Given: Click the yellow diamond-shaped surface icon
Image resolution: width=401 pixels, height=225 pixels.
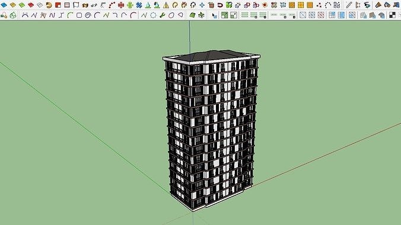Looking at the screenshot, I should 13,5.
